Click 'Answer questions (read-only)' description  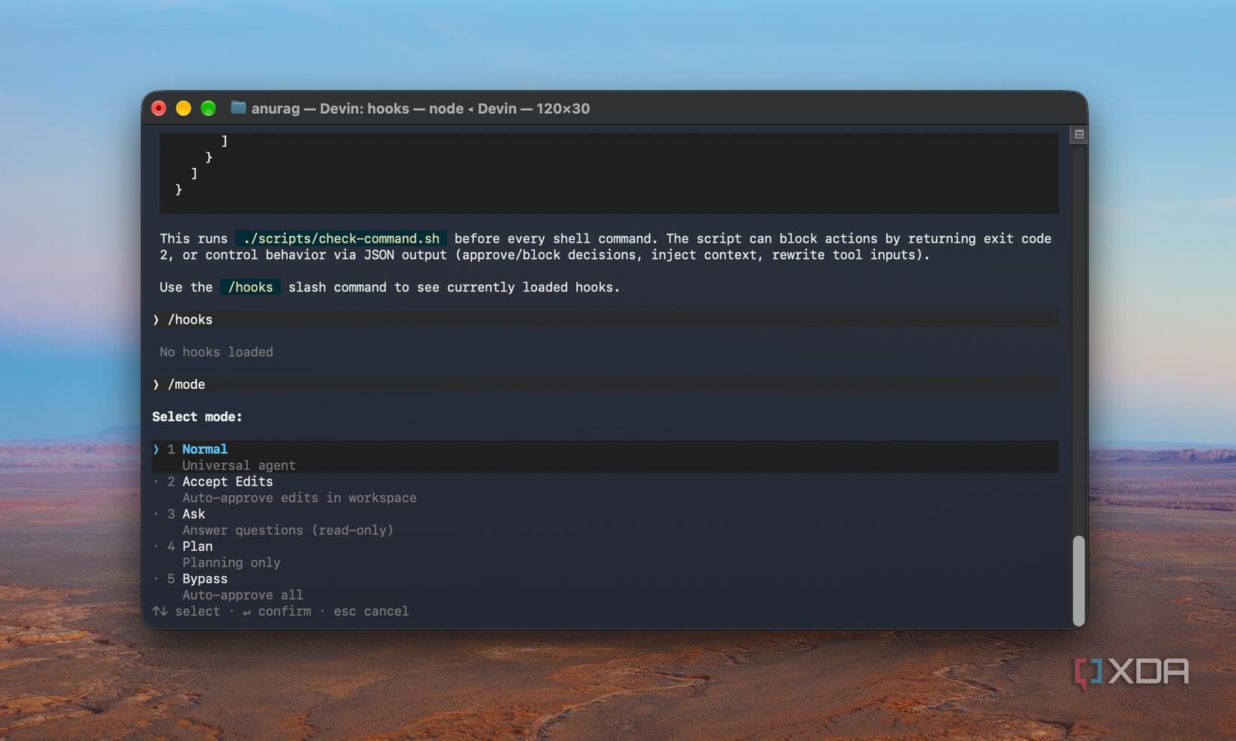tap(288, 530)
